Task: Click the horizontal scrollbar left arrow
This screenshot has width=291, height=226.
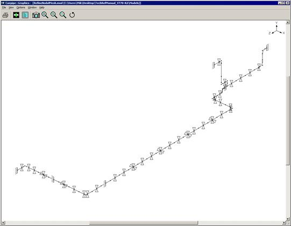Action: pos(3,222)
